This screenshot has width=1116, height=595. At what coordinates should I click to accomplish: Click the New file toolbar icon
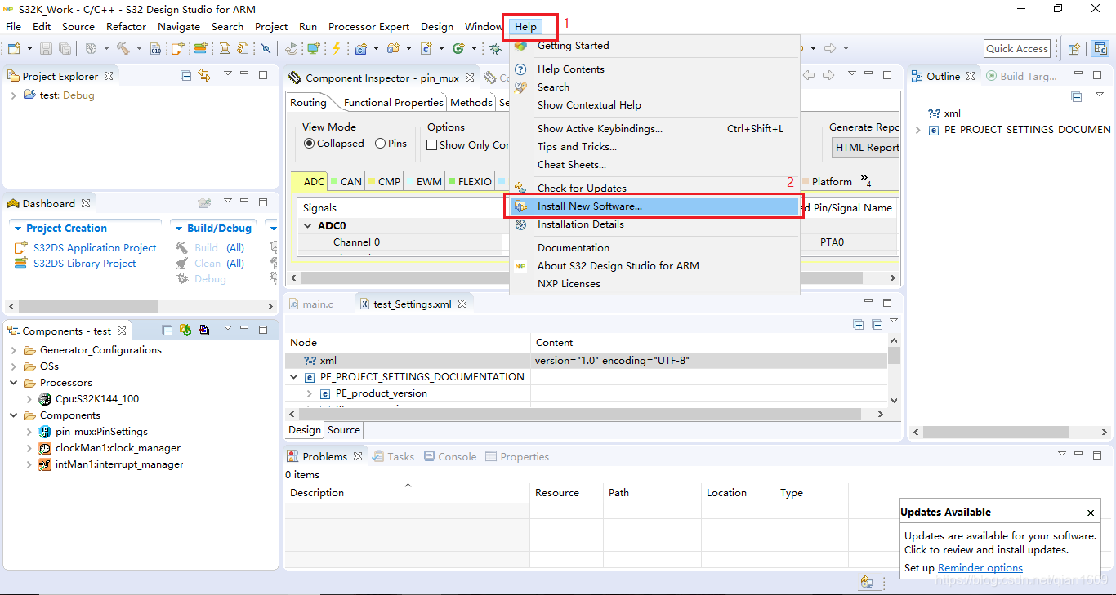click(x=14, y=49)
